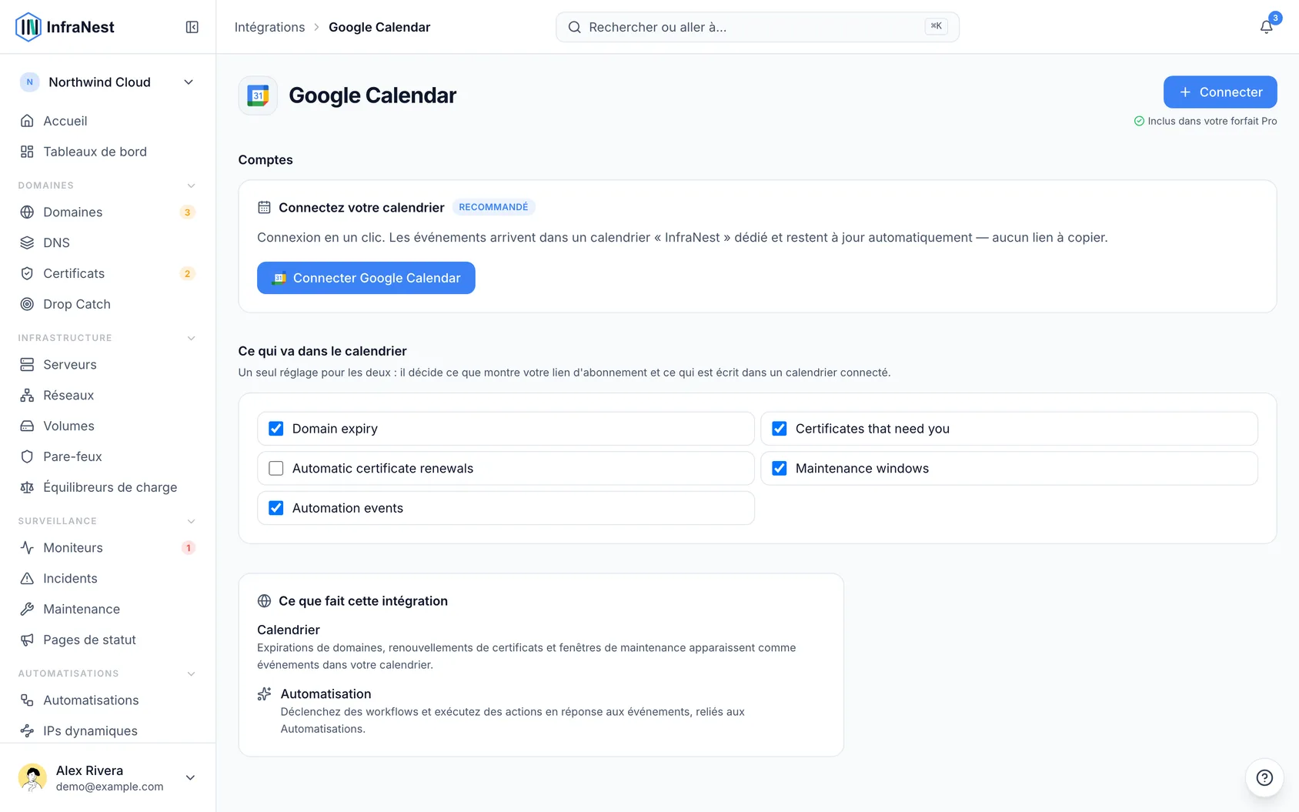
Task: Collapse the sidebar panel icon
Action: pos(192,27)
